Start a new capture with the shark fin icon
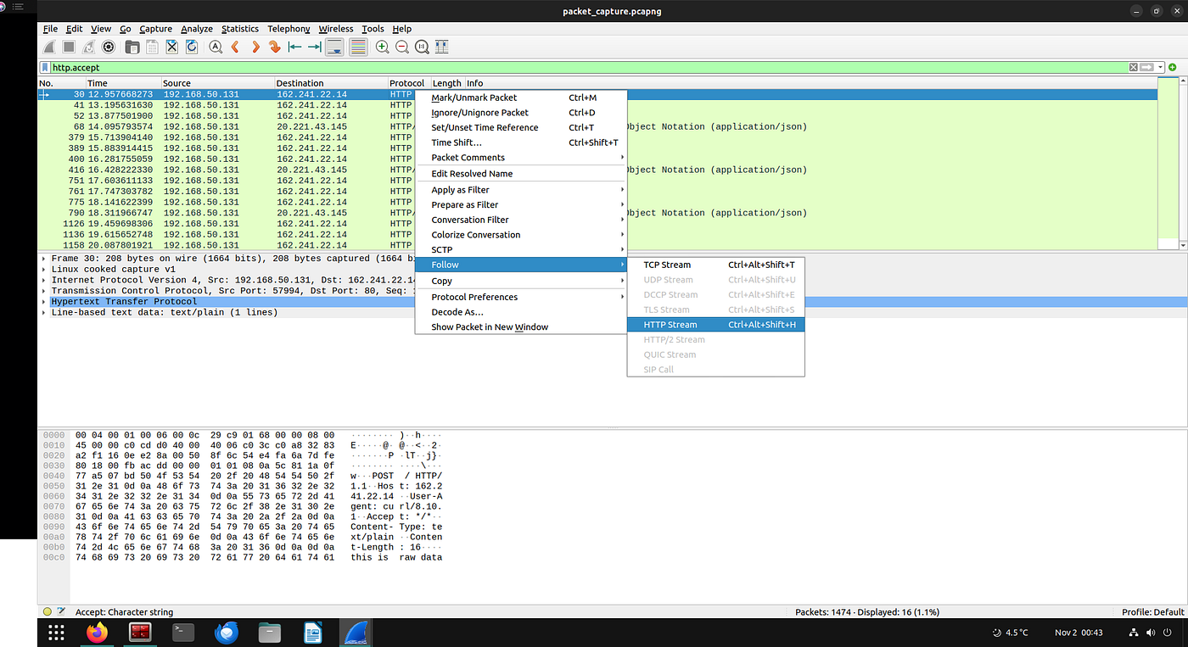1188x647 pixels. [x=50, y=47]
